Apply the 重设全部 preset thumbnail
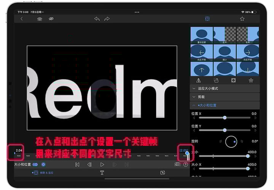 point(202,35)
